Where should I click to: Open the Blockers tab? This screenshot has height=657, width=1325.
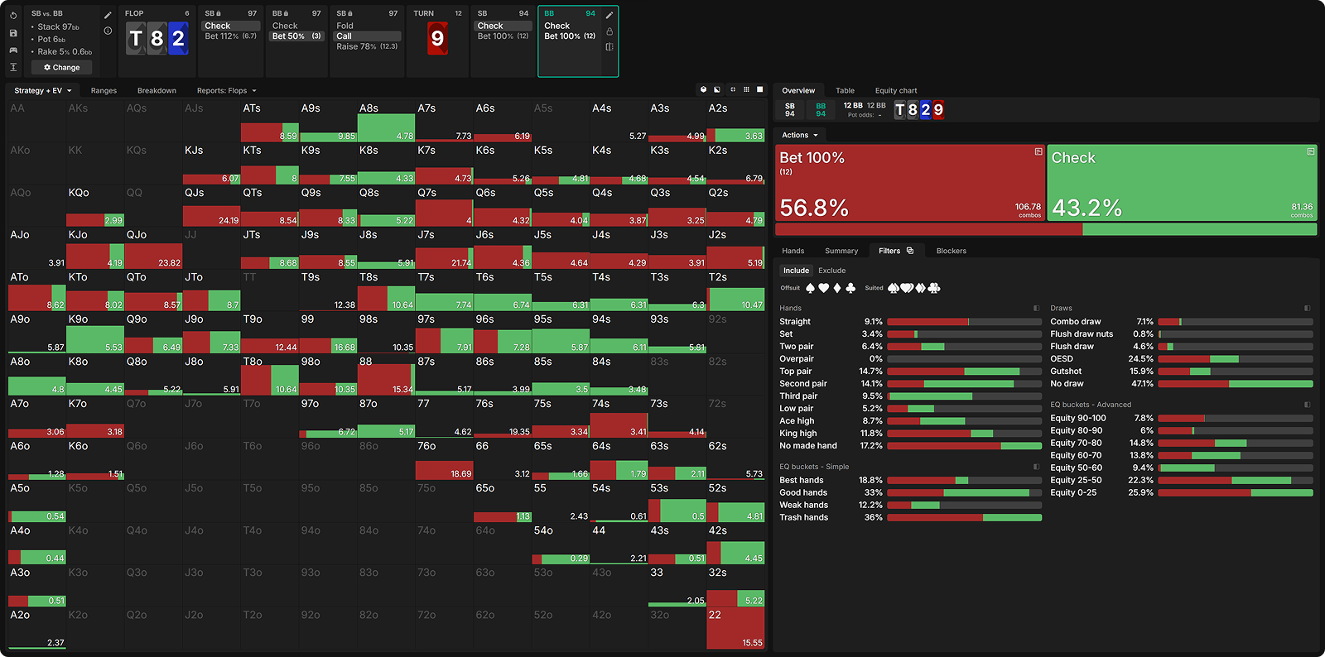(x=951, y=251)
